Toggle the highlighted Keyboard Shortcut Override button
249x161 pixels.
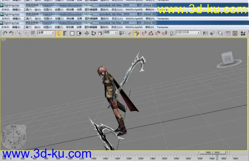click(137, 34)
